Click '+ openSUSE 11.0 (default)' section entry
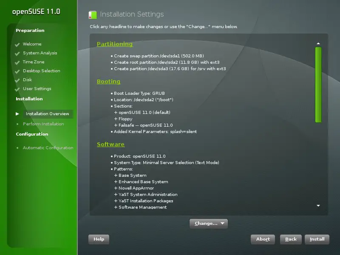Viewport: 340px width, 255px height. coord(142,113)
